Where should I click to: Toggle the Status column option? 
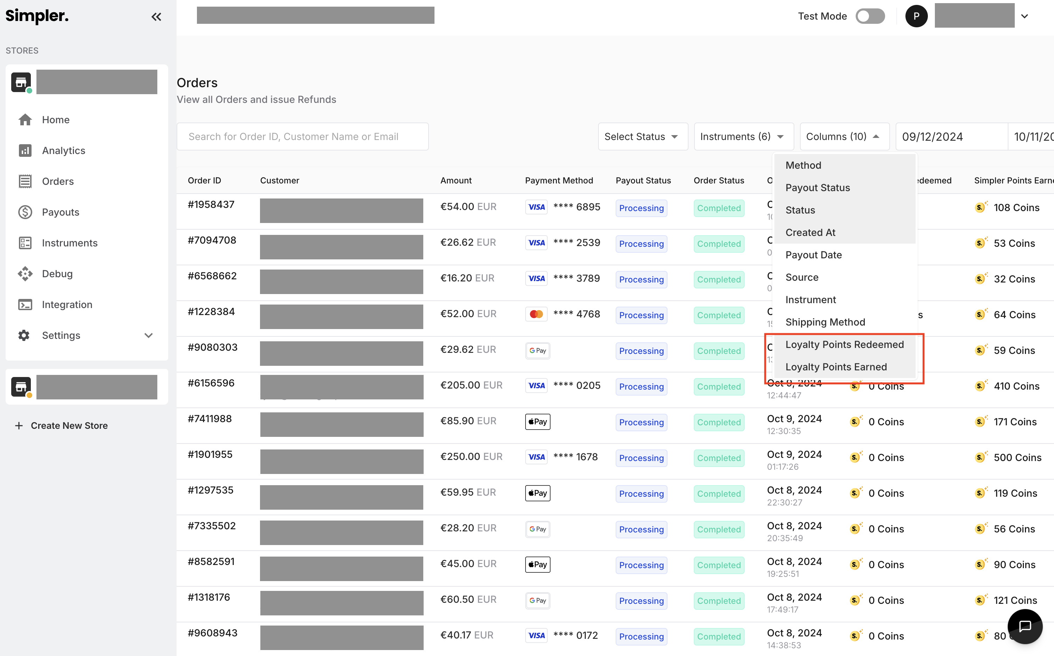[x=845, y=210]
